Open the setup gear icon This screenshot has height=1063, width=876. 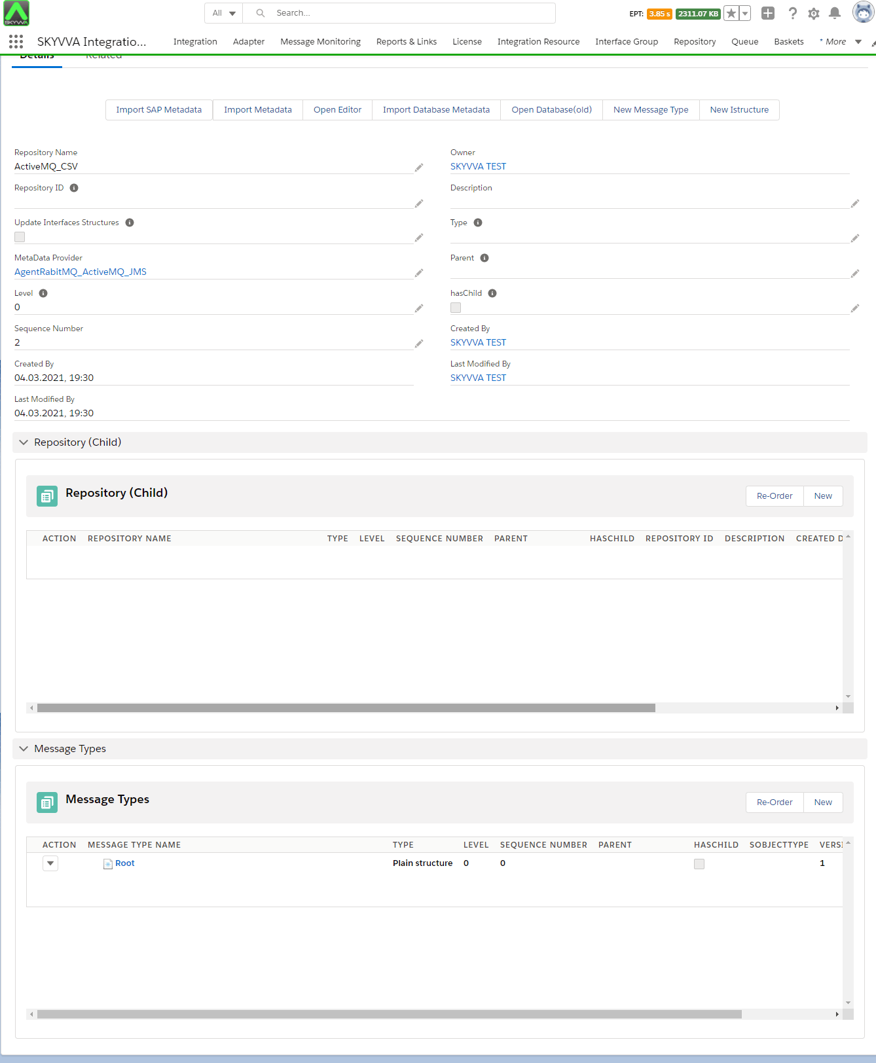point(814,13)
